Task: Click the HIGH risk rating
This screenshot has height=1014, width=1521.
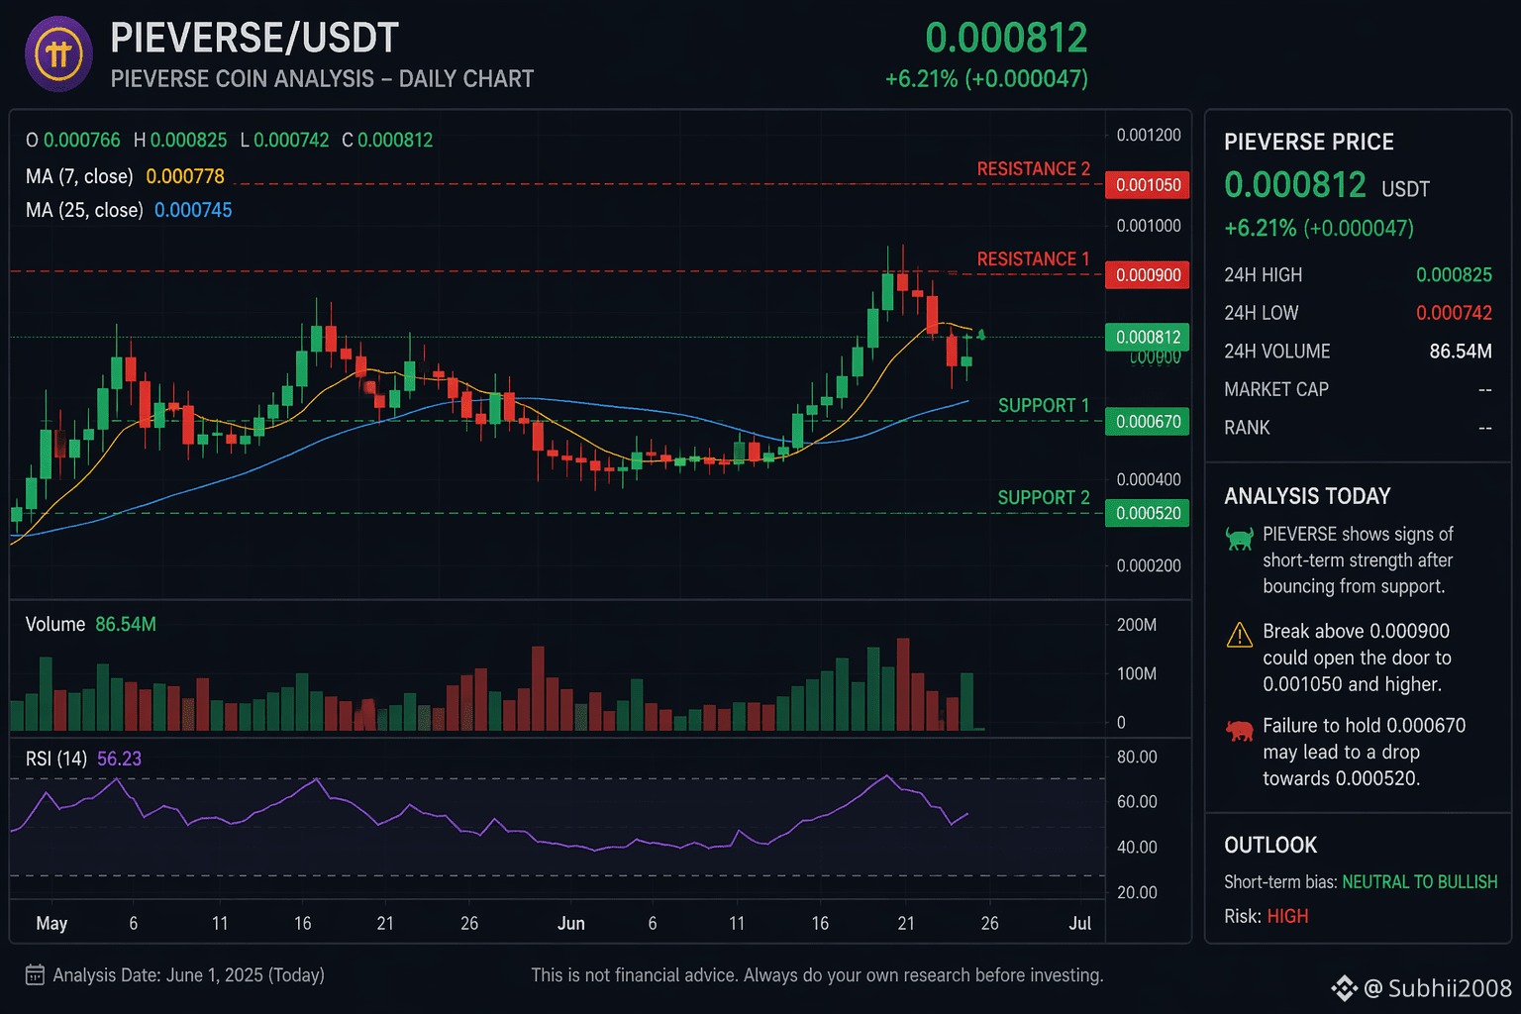Action: [1287, 917]
